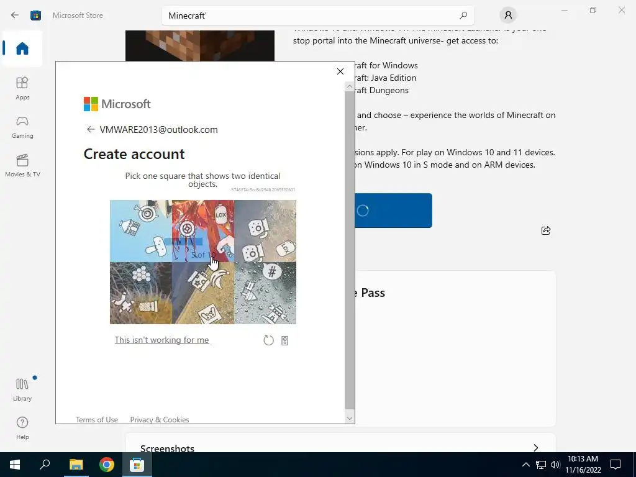Close the Create account dialog

point(340,71)
